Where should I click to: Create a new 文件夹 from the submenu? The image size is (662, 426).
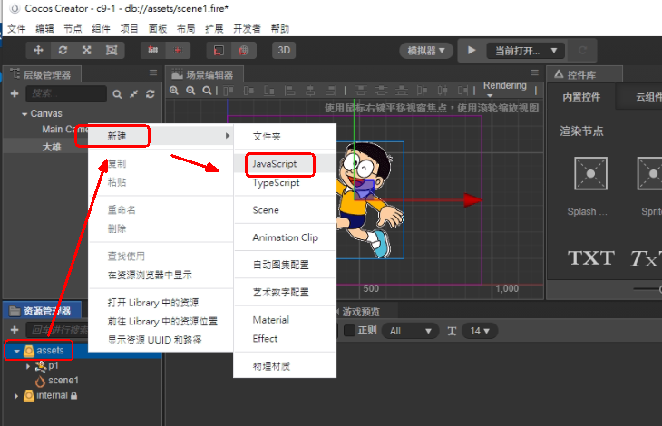point(285,136)
